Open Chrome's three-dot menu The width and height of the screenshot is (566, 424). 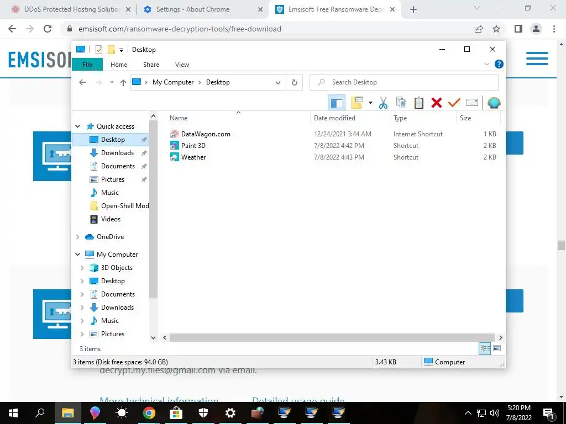click(x=554, y=29)
